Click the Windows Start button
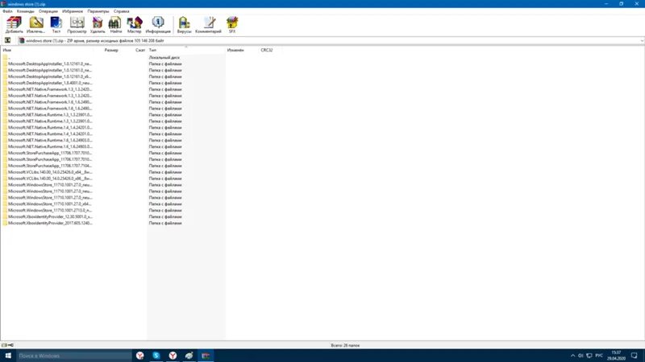645x362 pixels. (x=8, y=356)
